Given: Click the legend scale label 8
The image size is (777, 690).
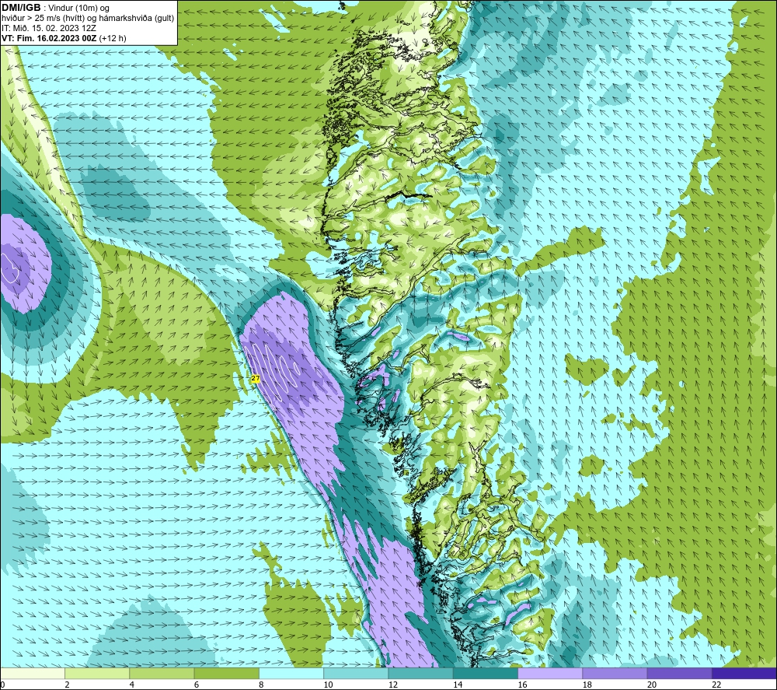Looking at the screenshot, I should pyautogui.click(x=261, y=685).
